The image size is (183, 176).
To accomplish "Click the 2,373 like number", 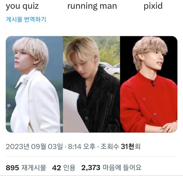I will coord(91,168).
